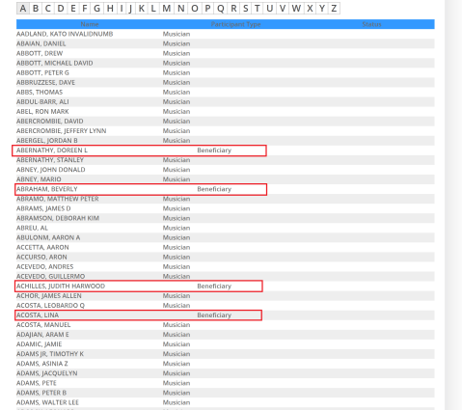
Task: Open letter W listing
Action: tap(296, 9)
